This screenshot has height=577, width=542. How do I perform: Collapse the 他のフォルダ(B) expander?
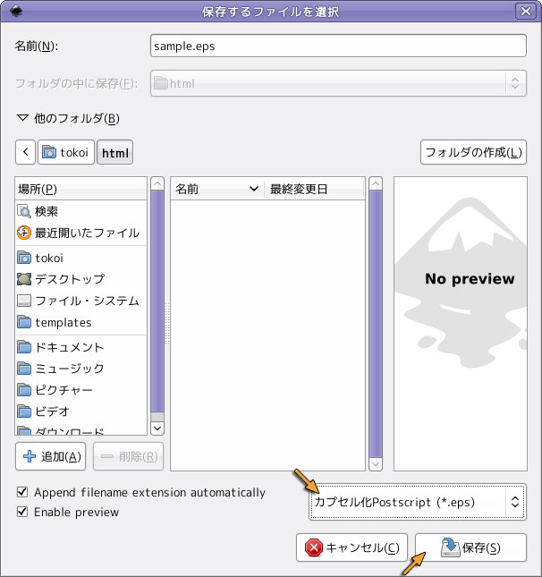[x=23, y=118]
